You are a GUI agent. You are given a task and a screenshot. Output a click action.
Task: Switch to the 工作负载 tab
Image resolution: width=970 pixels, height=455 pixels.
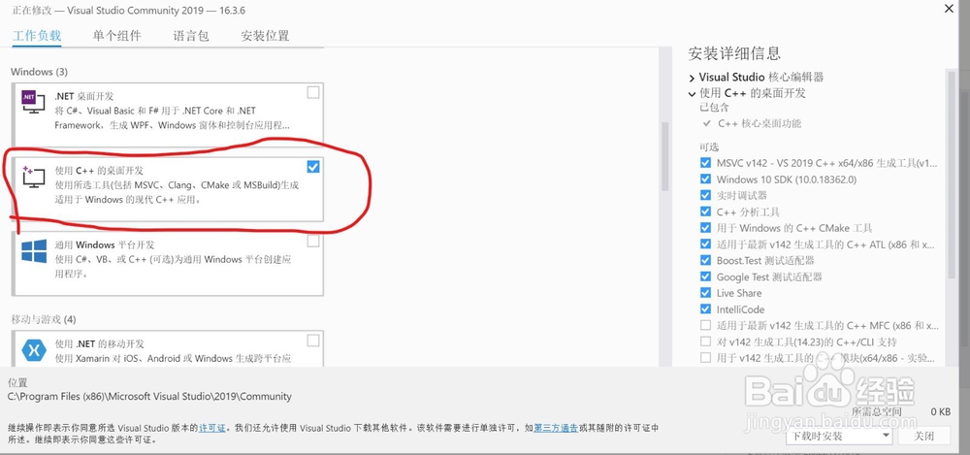pos(37,36)
